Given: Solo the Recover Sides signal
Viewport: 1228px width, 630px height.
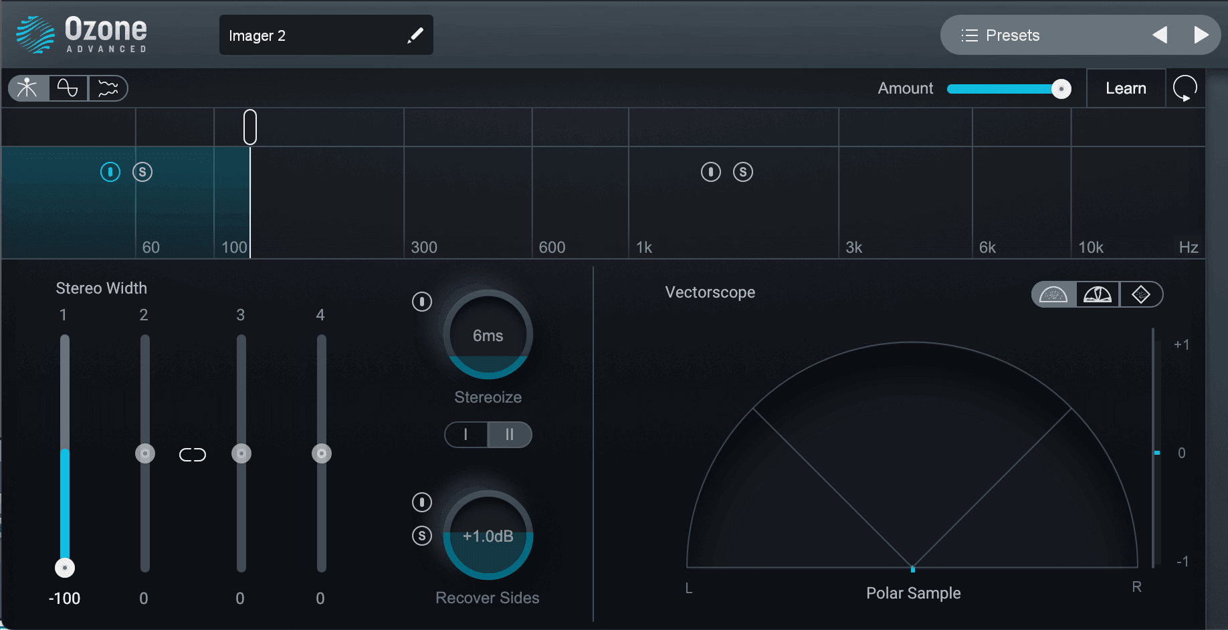Looking at the screenshot, I should (x=422, y=536).
